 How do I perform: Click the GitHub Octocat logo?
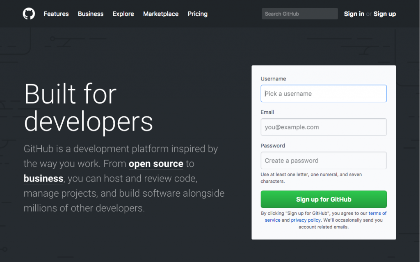[x=28, y=14]
